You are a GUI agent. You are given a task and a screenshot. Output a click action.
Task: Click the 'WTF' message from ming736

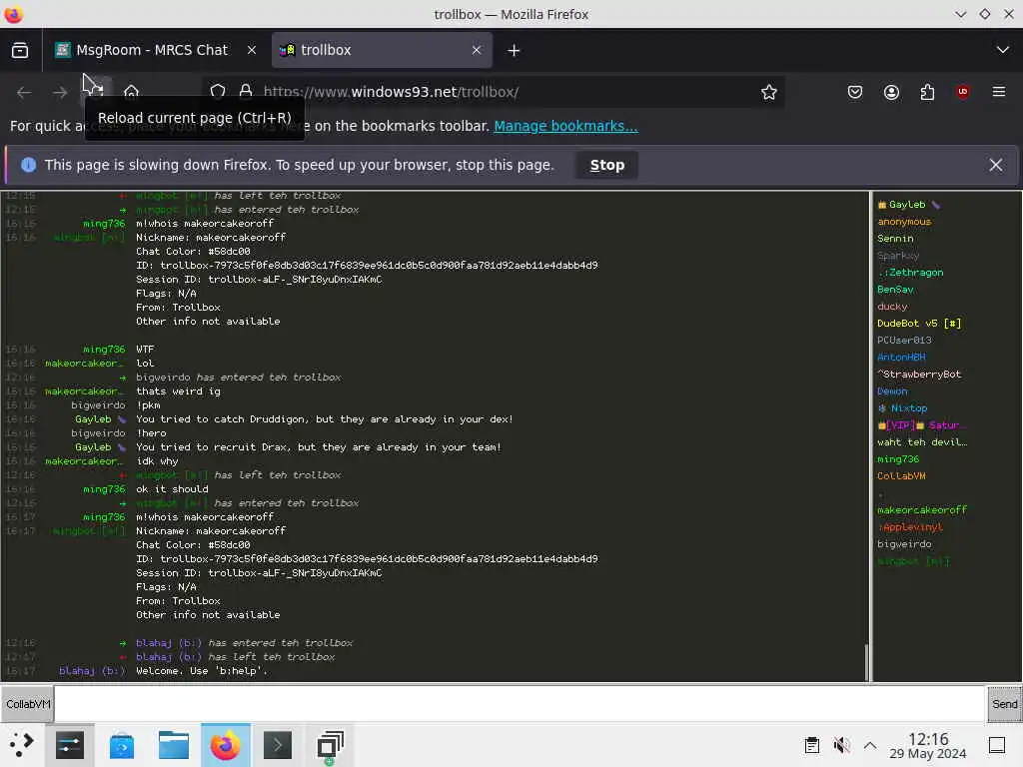tap(145, 350)
